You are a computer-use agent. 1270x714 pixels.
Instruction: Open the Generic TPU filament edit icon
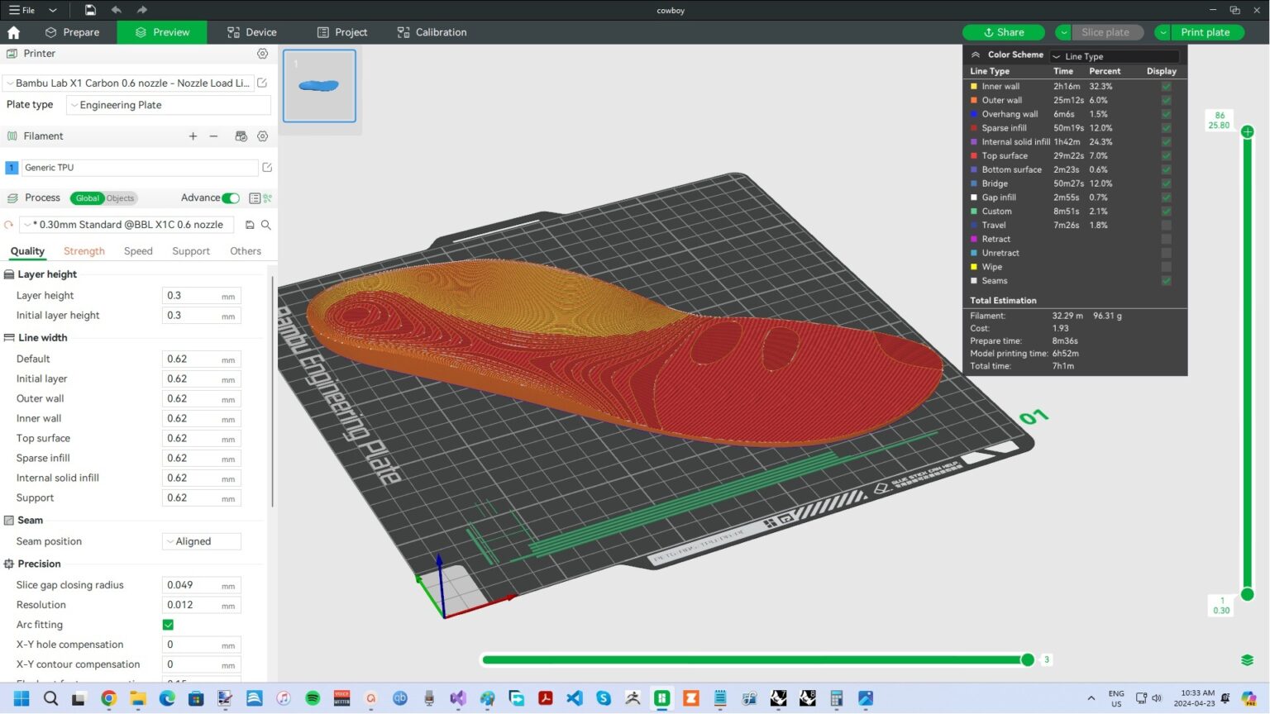[266, 167]
